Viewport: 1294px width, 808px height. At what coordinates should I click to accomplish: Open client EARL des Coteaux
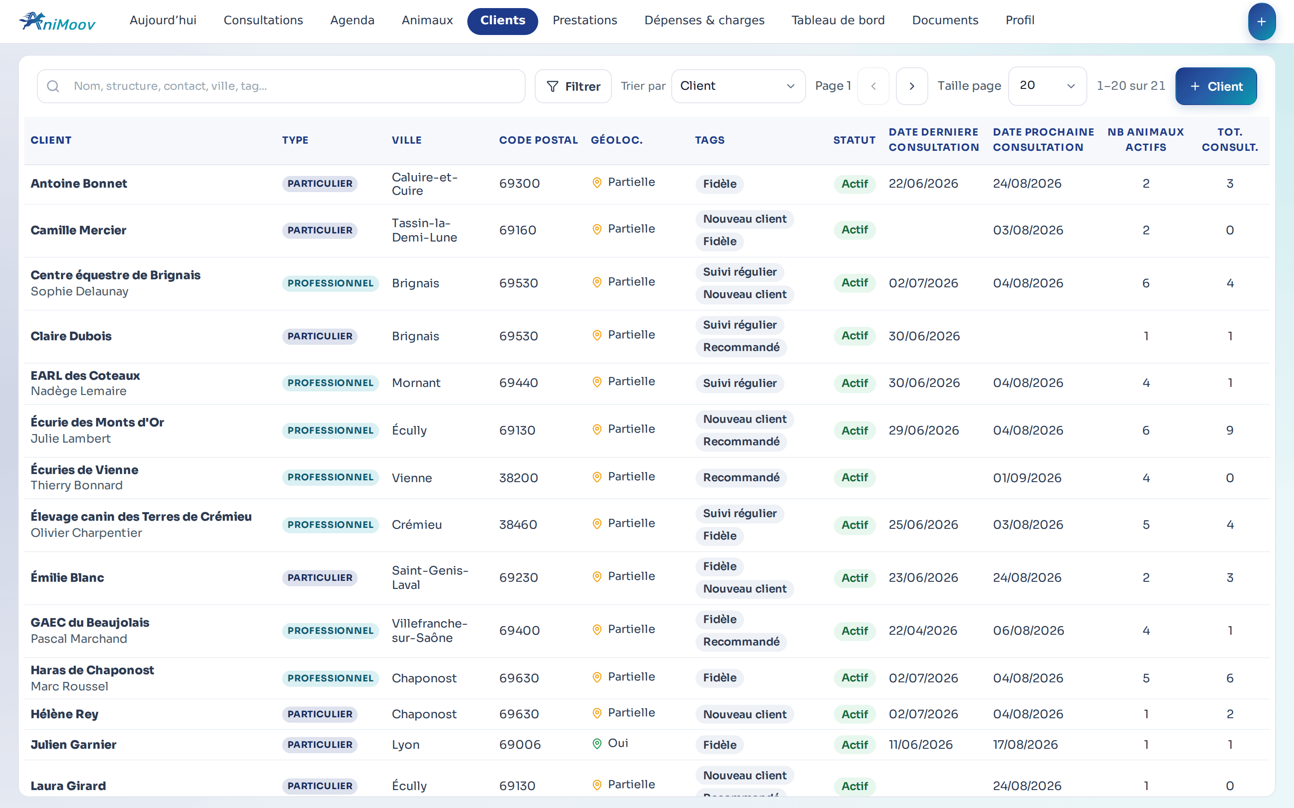(85, 375)
